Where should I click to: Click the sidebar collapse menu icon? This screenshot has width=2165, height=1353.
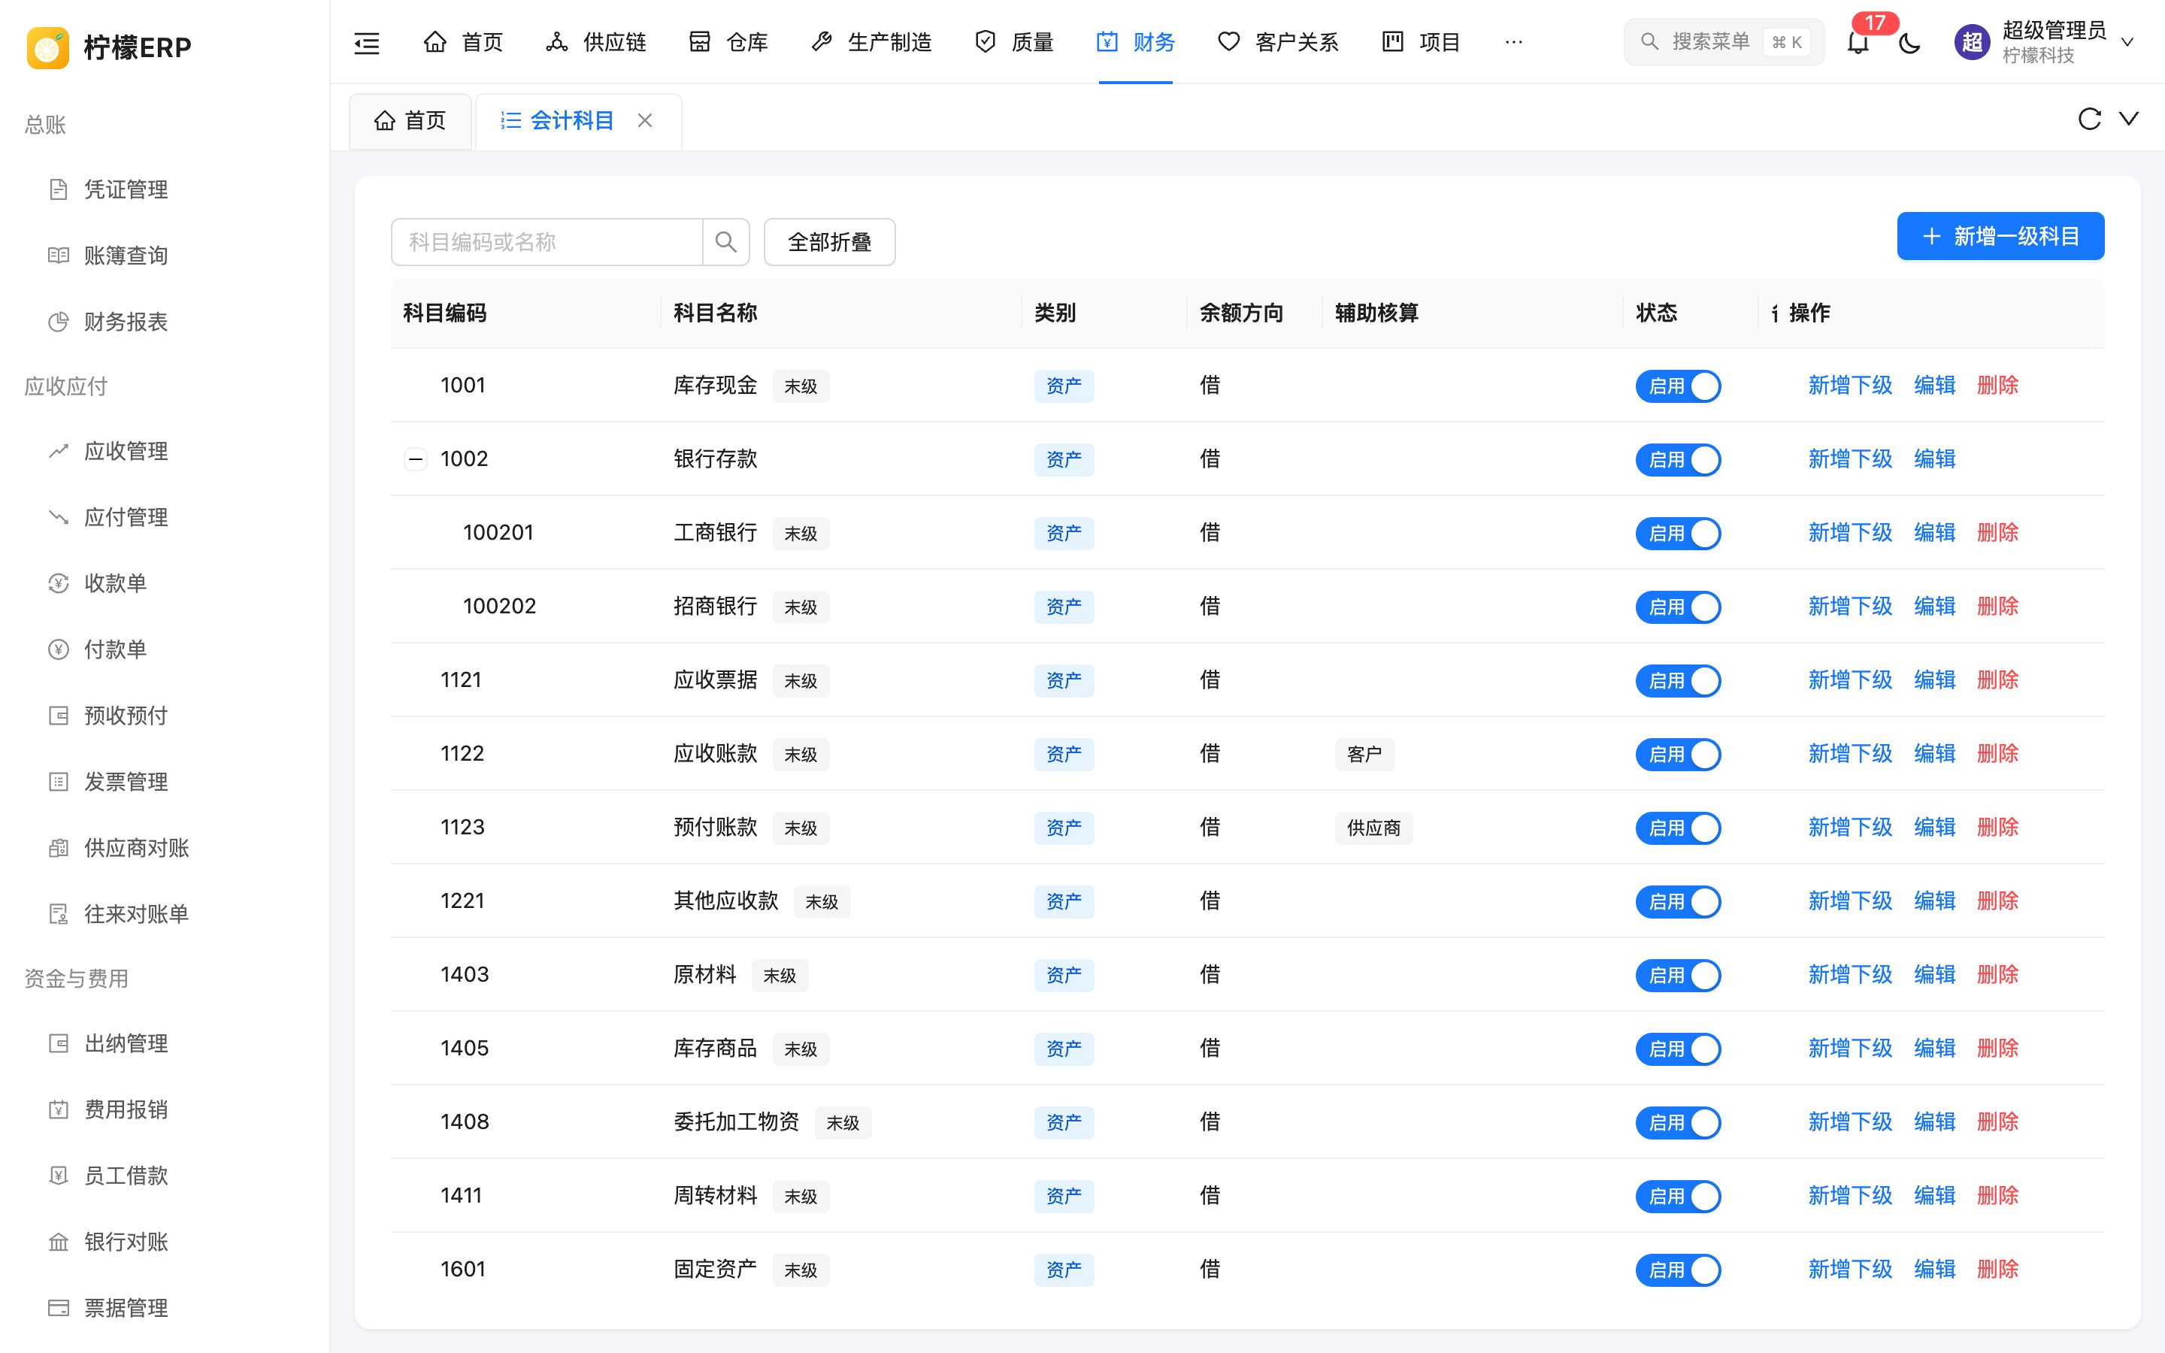367,42
